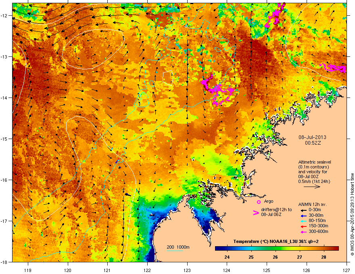Click the '200 1000m' bathymetry label
This screenshot has height=274, width=355.
pyautogui.click(x=178, y=247)
